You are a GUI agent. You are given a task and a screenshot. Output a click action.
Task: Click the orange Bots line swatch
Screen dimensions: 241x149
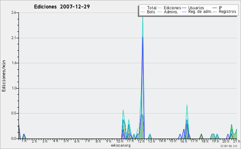click(143, 12)
